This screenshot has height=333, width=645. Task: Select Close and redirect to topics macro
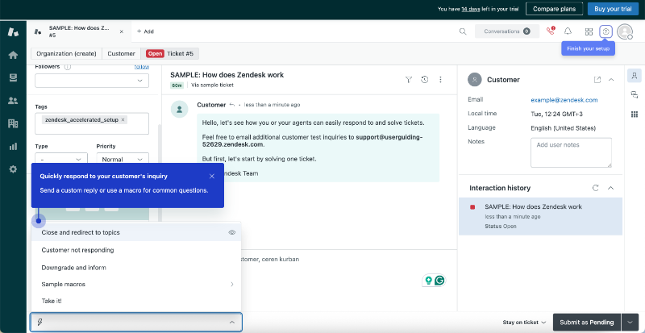(x=135, y=232)
